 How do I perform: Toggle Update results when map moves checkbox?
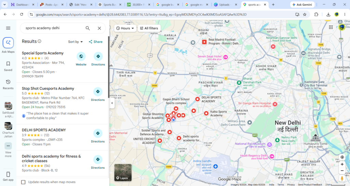tap(23, 182)
